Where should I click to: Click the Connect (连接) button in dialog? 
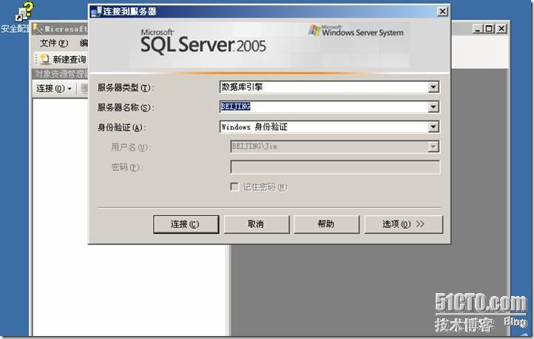pos(186,224)
